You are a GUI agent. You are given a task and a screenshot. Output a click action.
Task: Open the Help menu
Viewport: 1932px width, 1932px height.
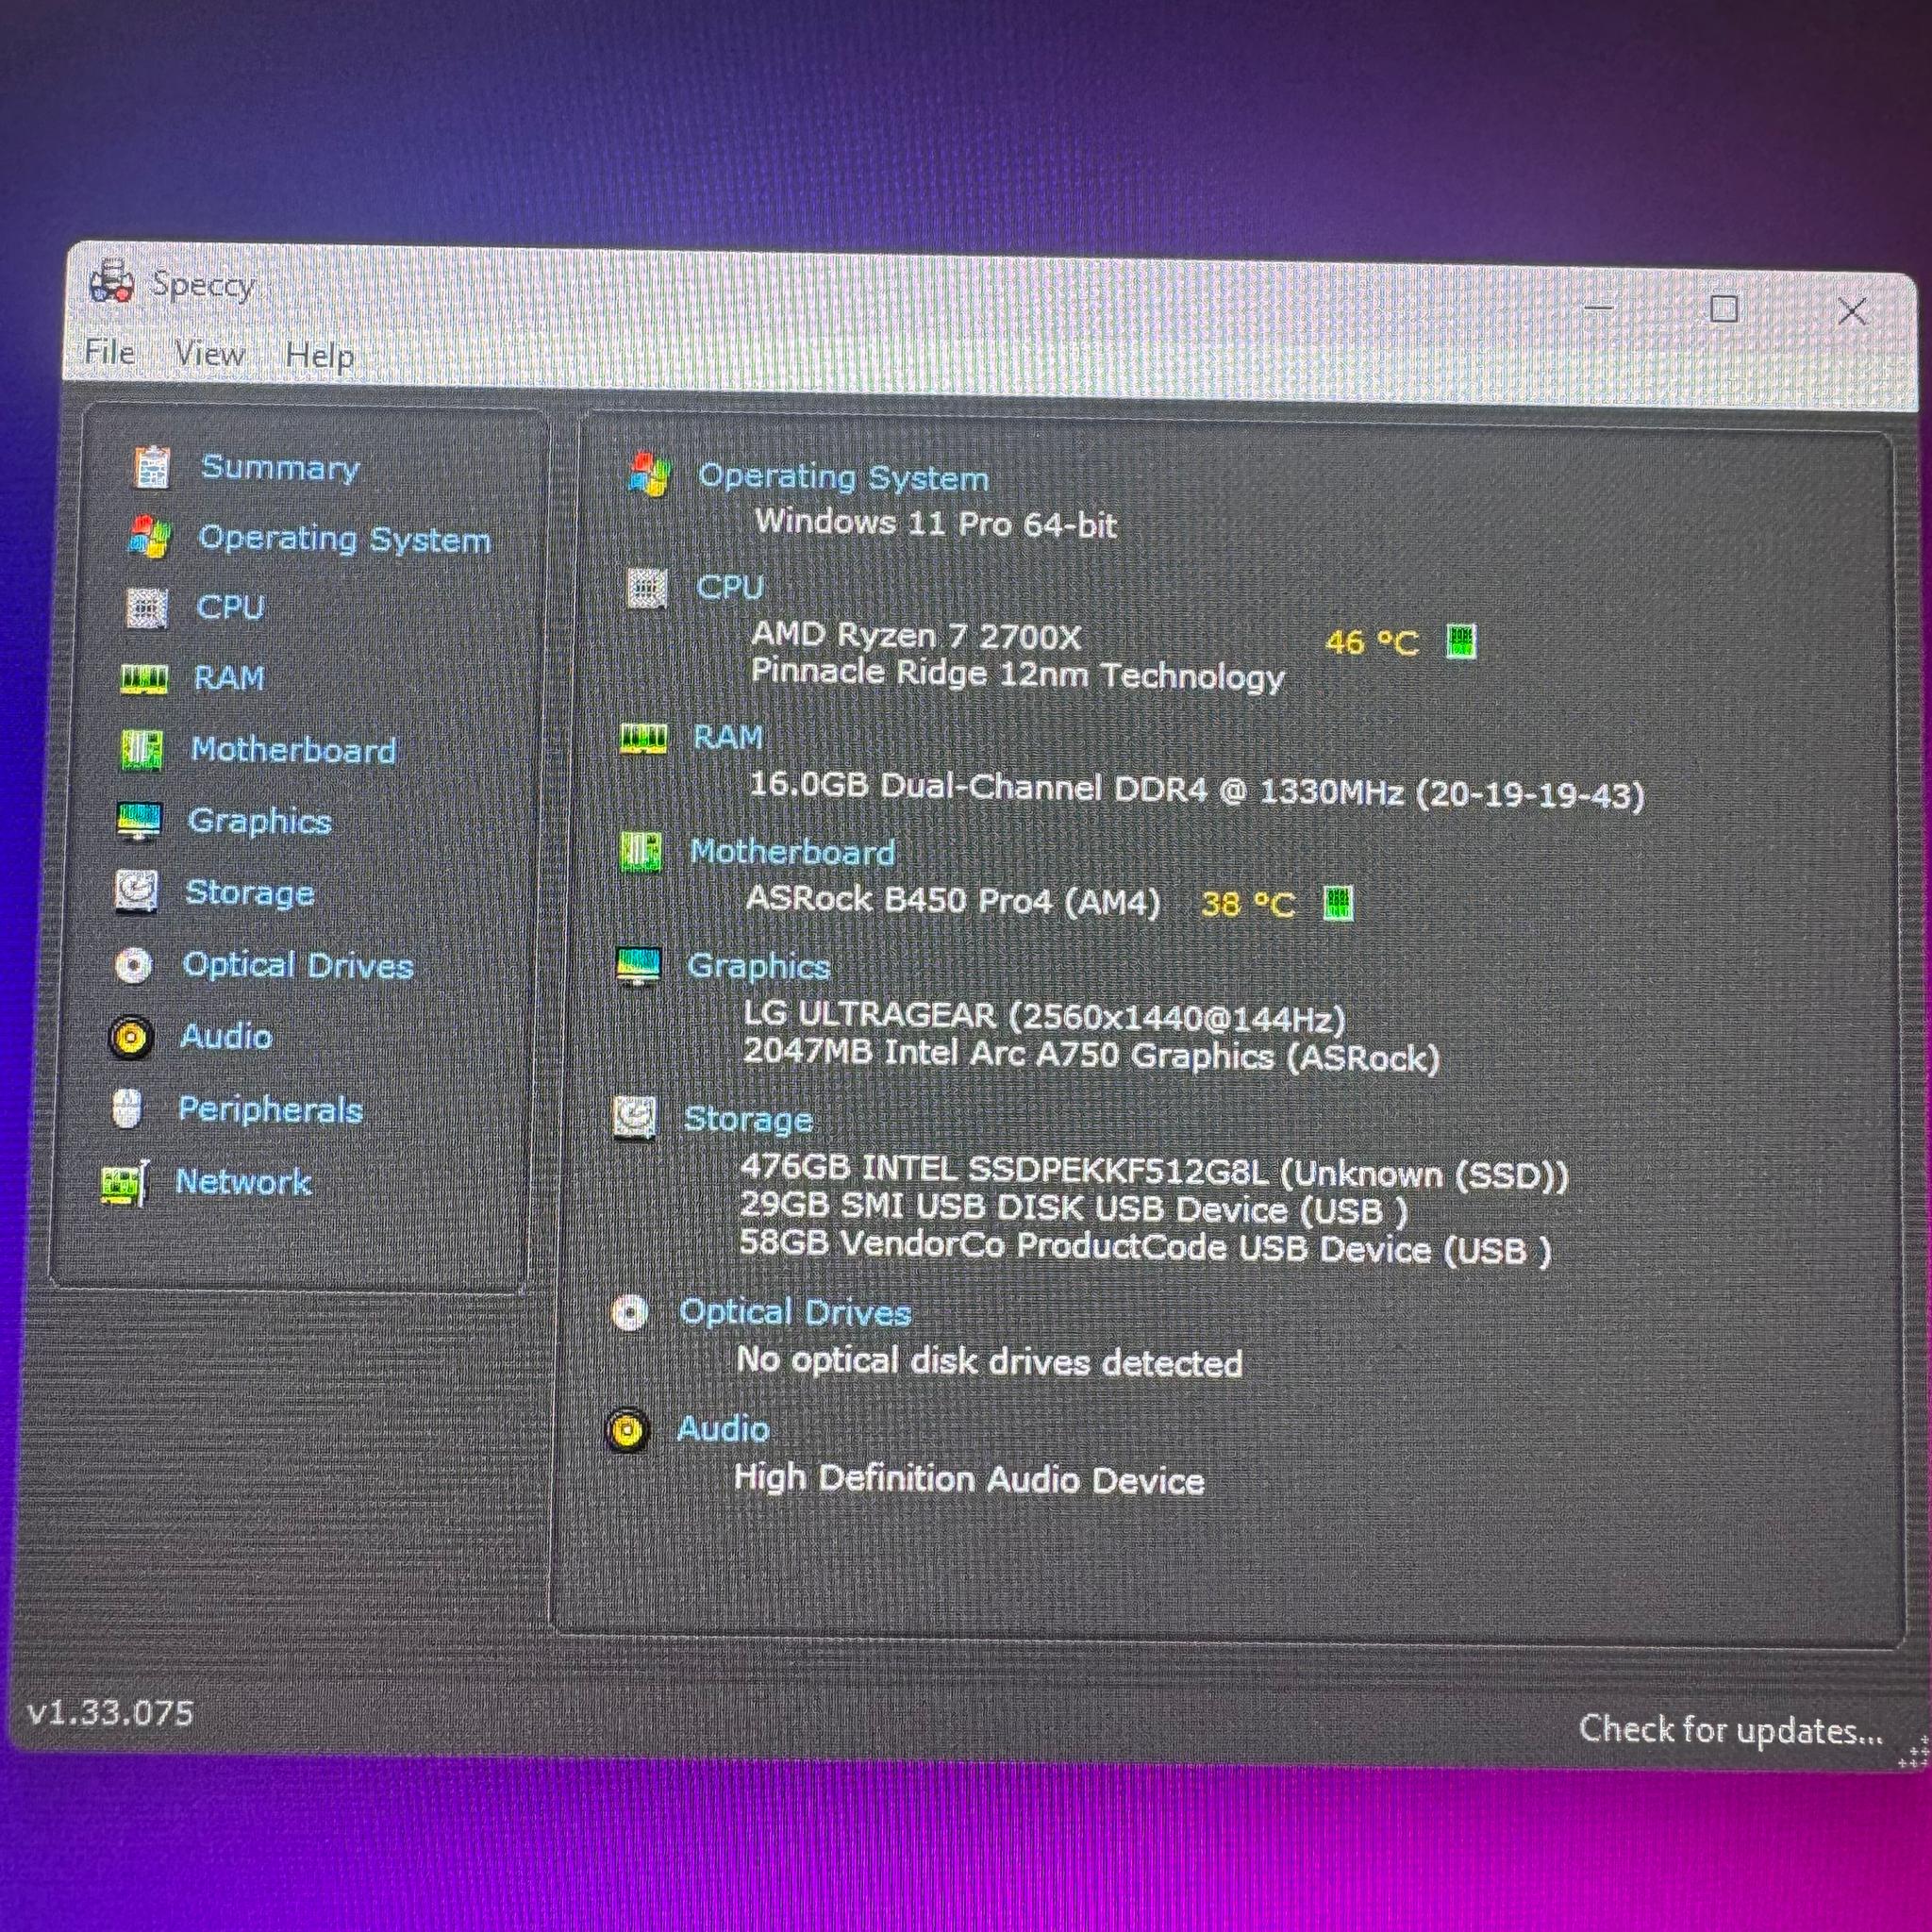coord(319,355)
